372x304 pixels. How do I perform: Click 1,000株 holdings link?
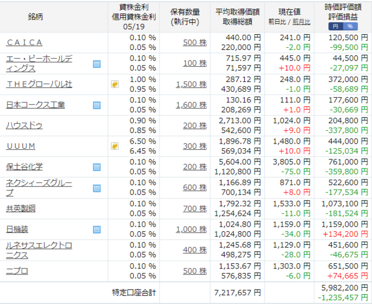[x=191, y=229]
